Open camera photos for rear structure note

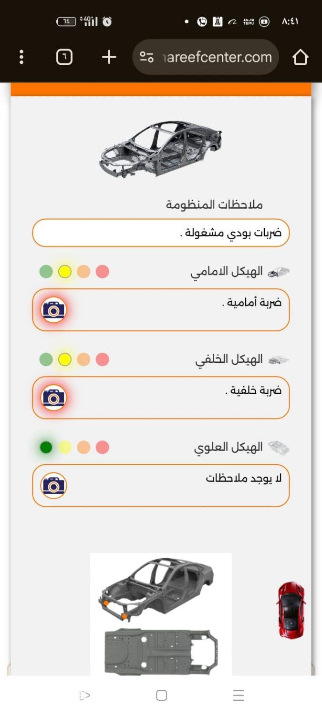pos(53,398)
